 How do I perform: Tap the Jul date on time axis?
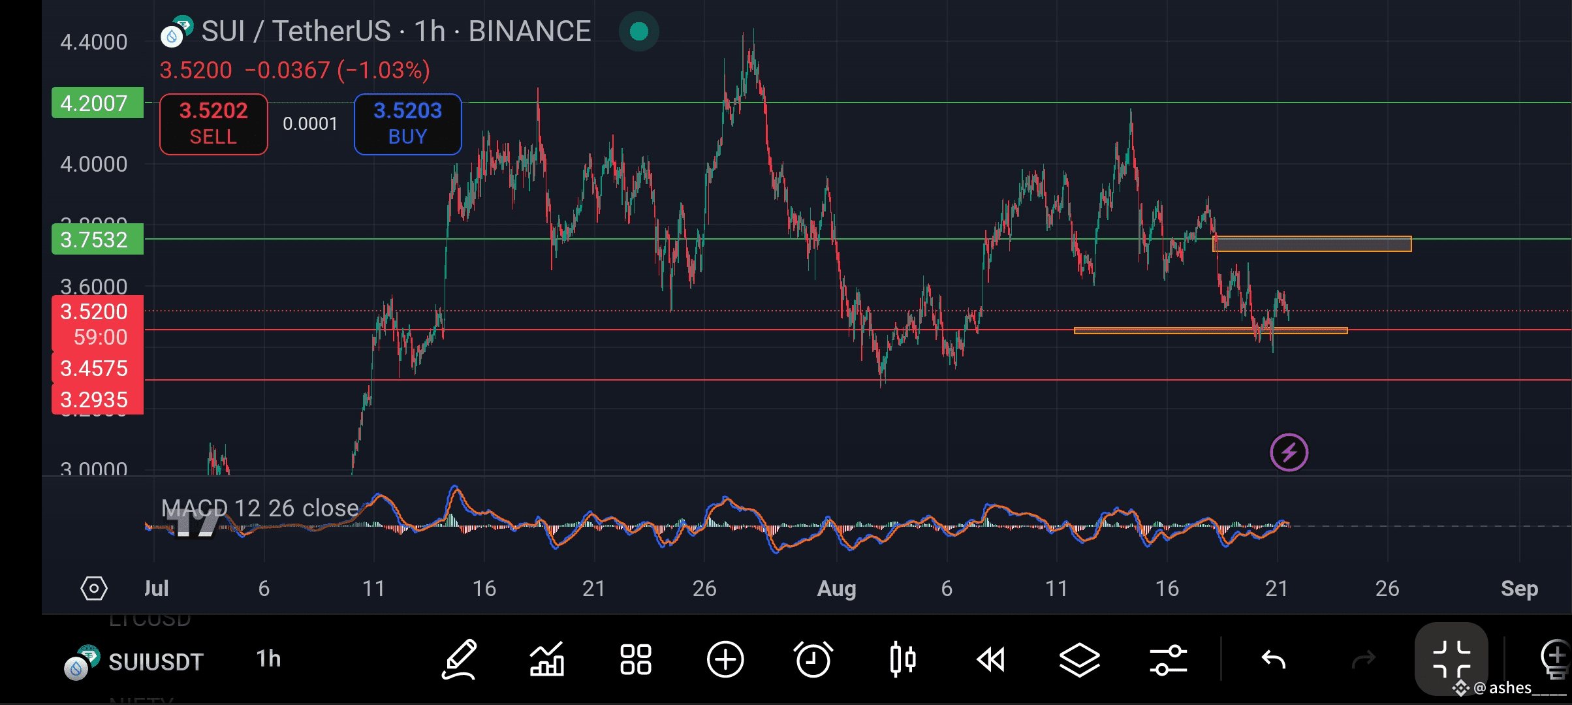pyautogui.click(x=156, y=589)
